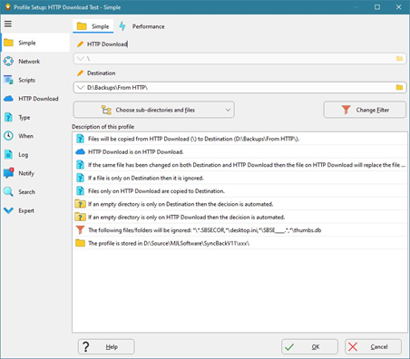Click the pencil icon beside HTTP Download name
This screenshot has height=359, width=410.
click(80, 44)
